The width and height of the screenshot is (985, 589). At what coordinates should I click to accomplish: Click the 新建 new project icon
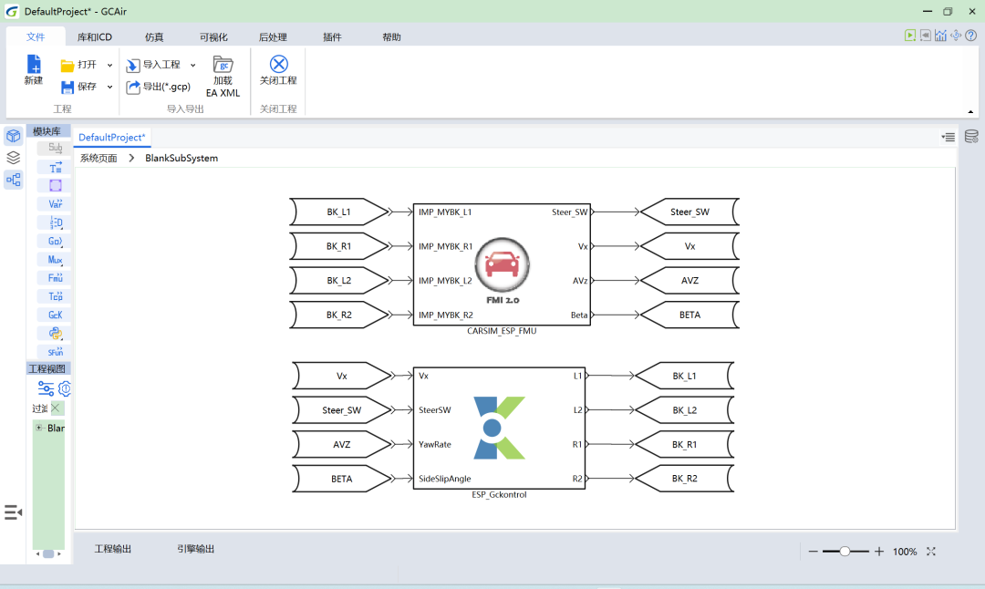34,64
